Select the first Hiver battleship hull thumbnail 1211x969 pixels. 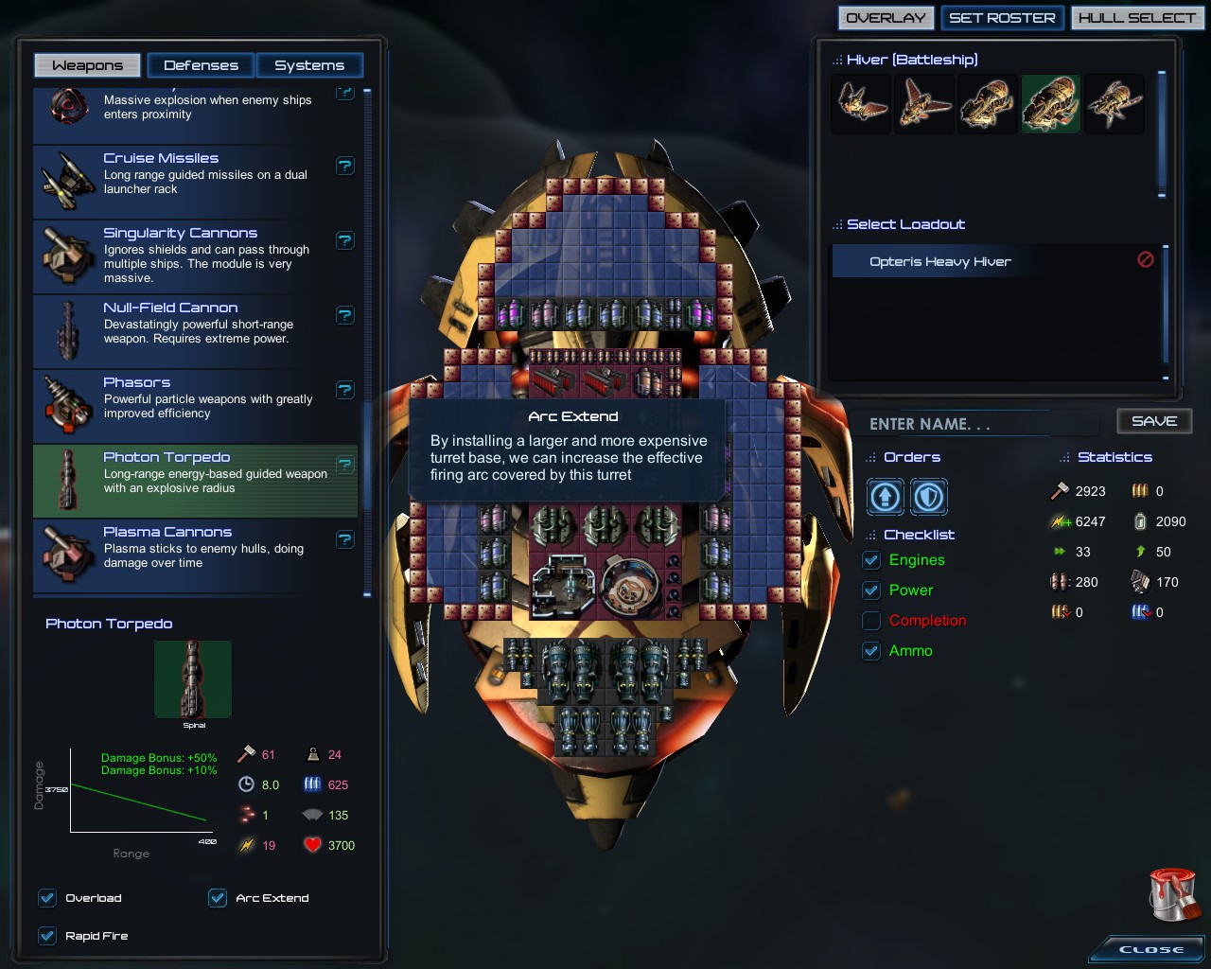click(x=861, y=103)
